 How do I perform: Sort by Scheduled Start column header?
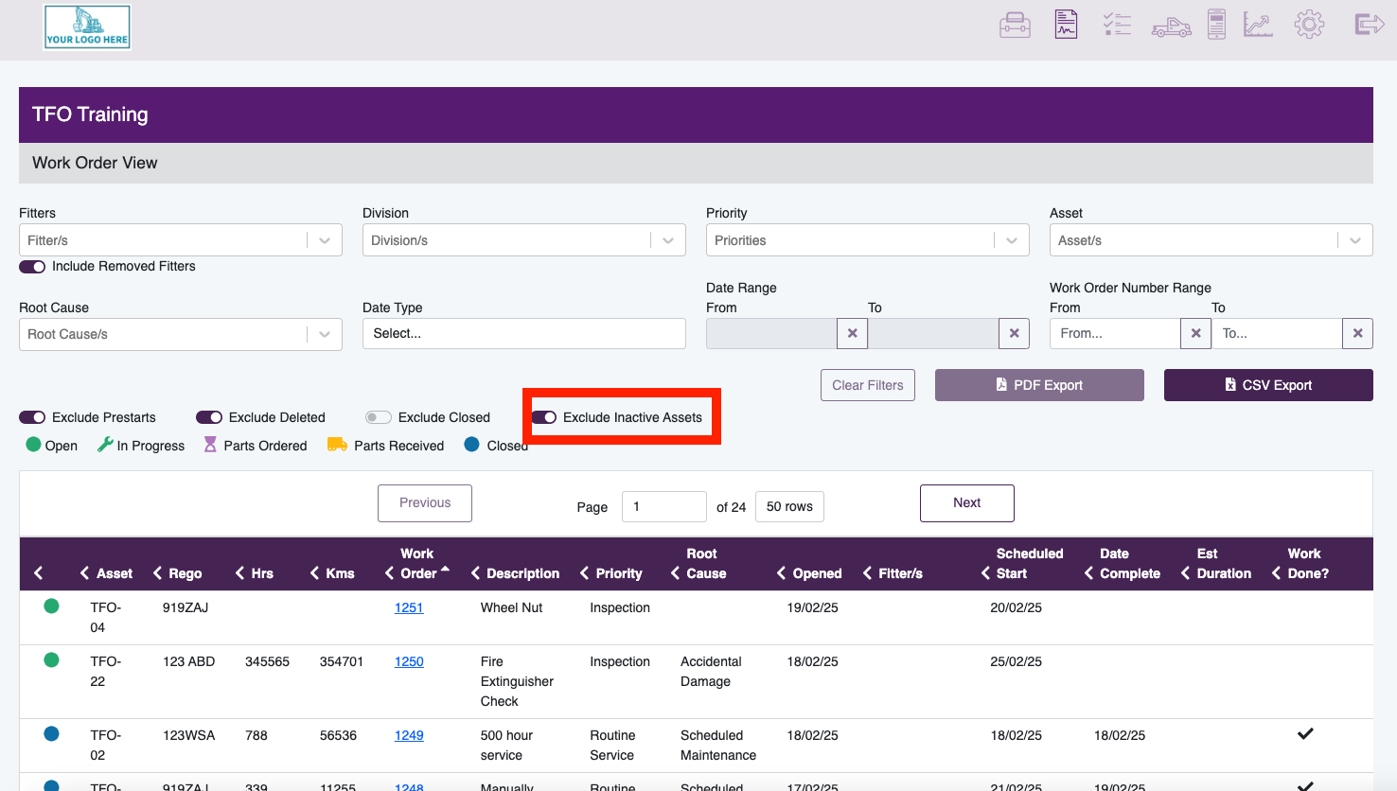[1028, 564]
